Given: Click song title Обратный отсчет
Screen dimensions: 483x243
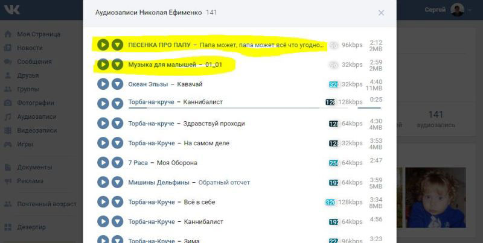Looking at the screenshot, I should 224,183.
